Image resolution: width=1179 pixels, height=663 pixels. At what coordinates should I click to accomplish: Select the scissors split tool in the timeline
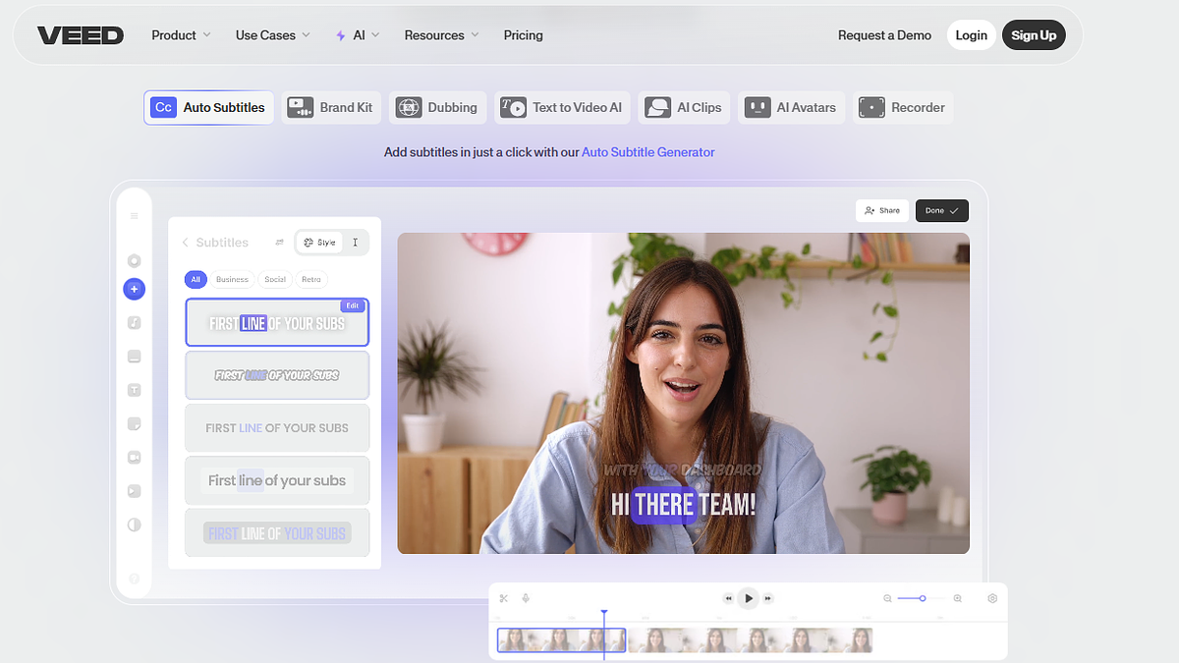tap(503, 598)
